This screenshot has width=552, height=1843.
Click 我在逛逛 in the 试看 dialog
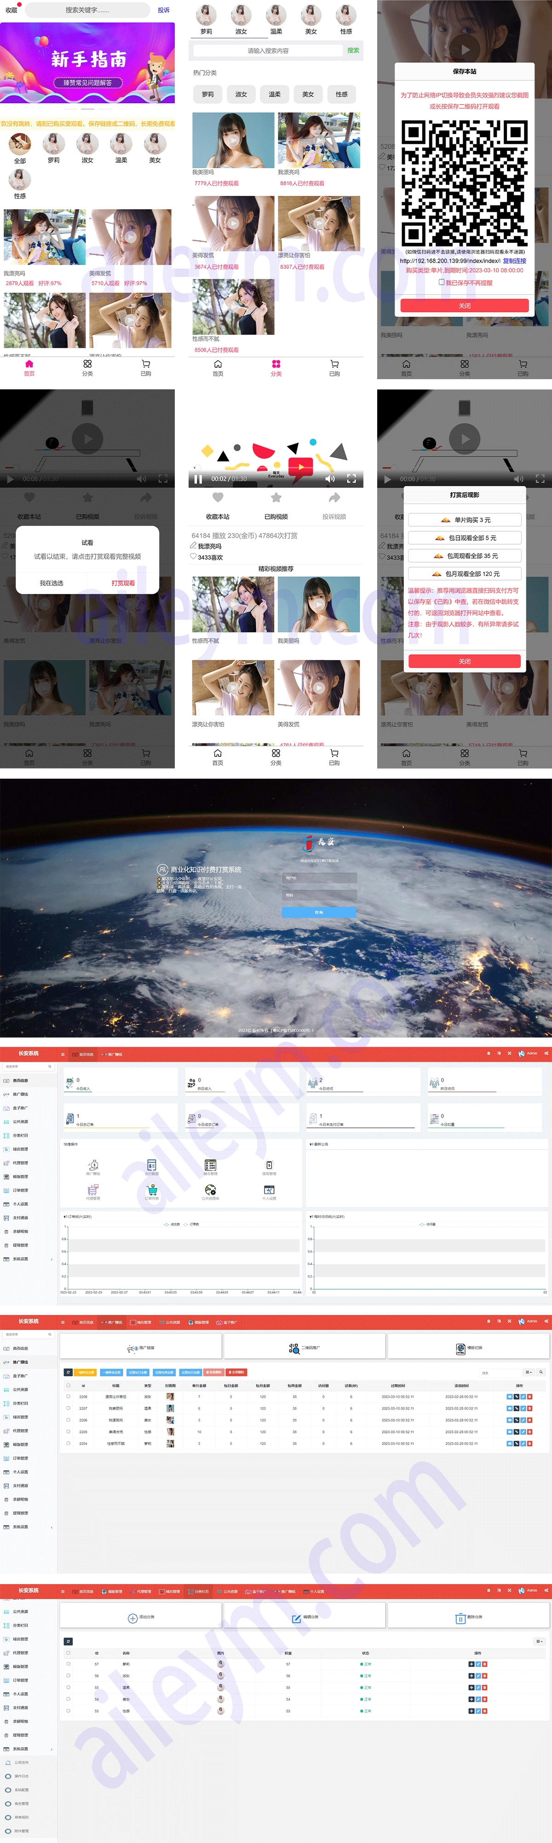(x=52, y=583)
